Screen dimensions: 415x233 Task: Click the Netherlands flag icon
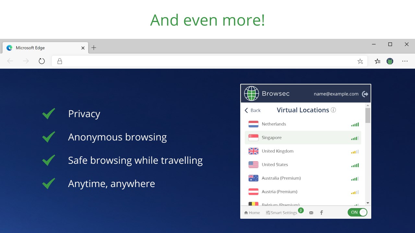253,124
